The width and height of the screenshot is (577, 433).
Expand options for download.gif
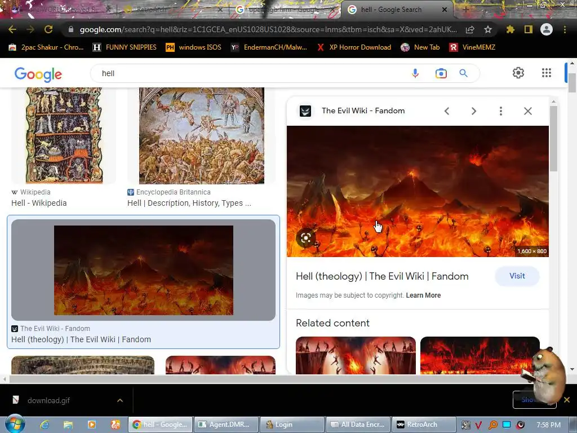(120, 400)
